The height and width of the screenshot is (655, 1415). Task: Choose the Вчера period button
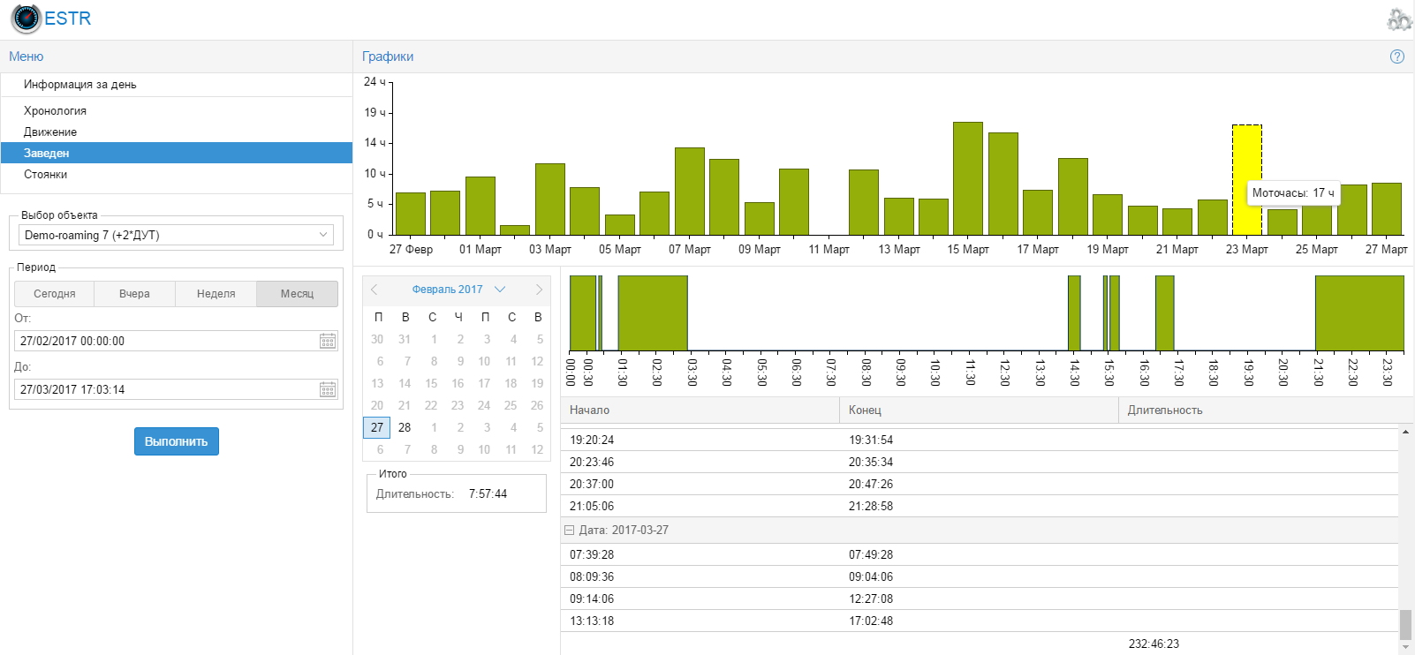pos(135,294)
